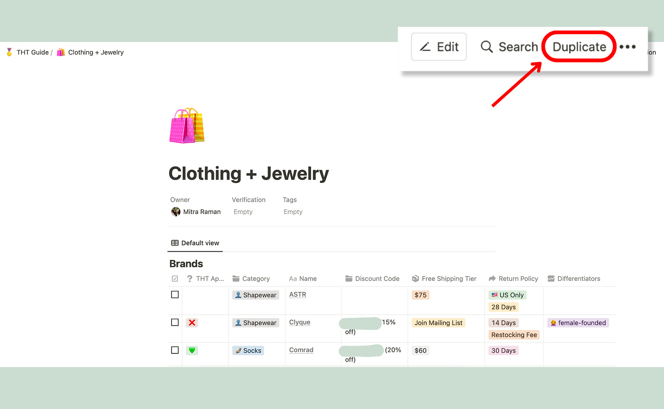Click the Discount Code folder icon
664x409 pixels.
coord(349,279)
